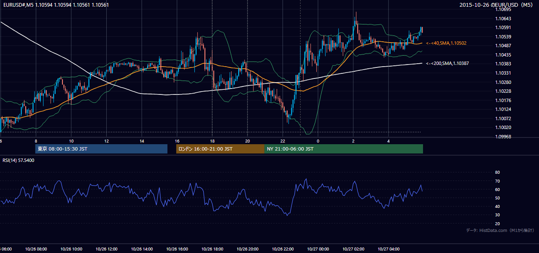This screenshot has width=539, height=253.
Task: Click hour label 12 under price chart
Action: coord(106,141)
